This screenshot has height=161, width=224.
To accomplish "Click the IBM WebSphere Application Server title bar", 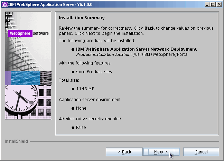I will 104,4.
